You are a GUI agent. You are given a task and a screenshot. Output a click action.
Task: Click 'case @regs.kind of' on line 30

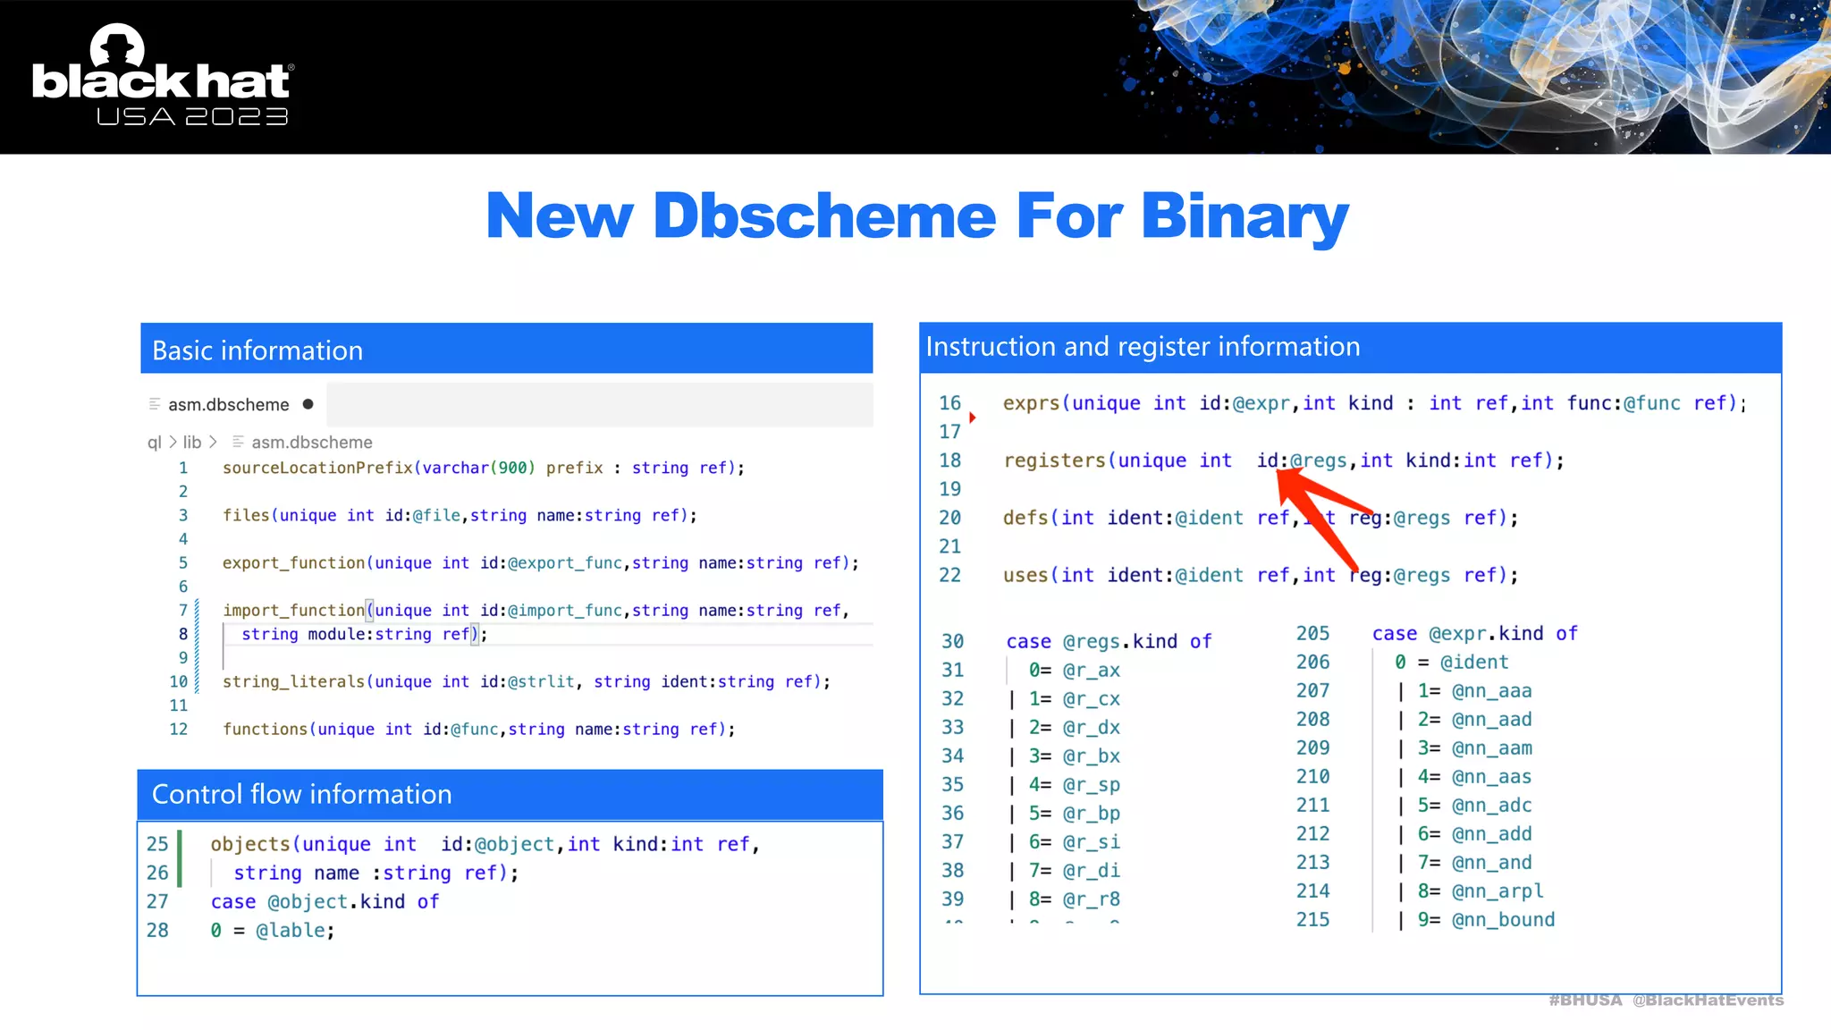point(1109,641)
